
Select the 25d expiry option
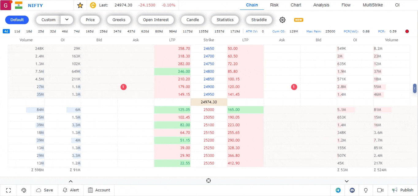(x=41, y=31)
